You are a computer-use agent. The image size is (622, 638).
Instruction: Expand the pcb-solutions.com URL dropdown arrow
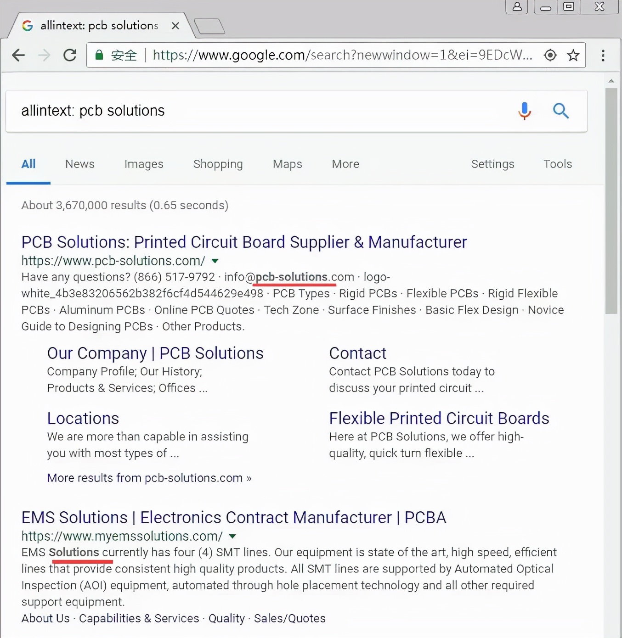(215, 261)
